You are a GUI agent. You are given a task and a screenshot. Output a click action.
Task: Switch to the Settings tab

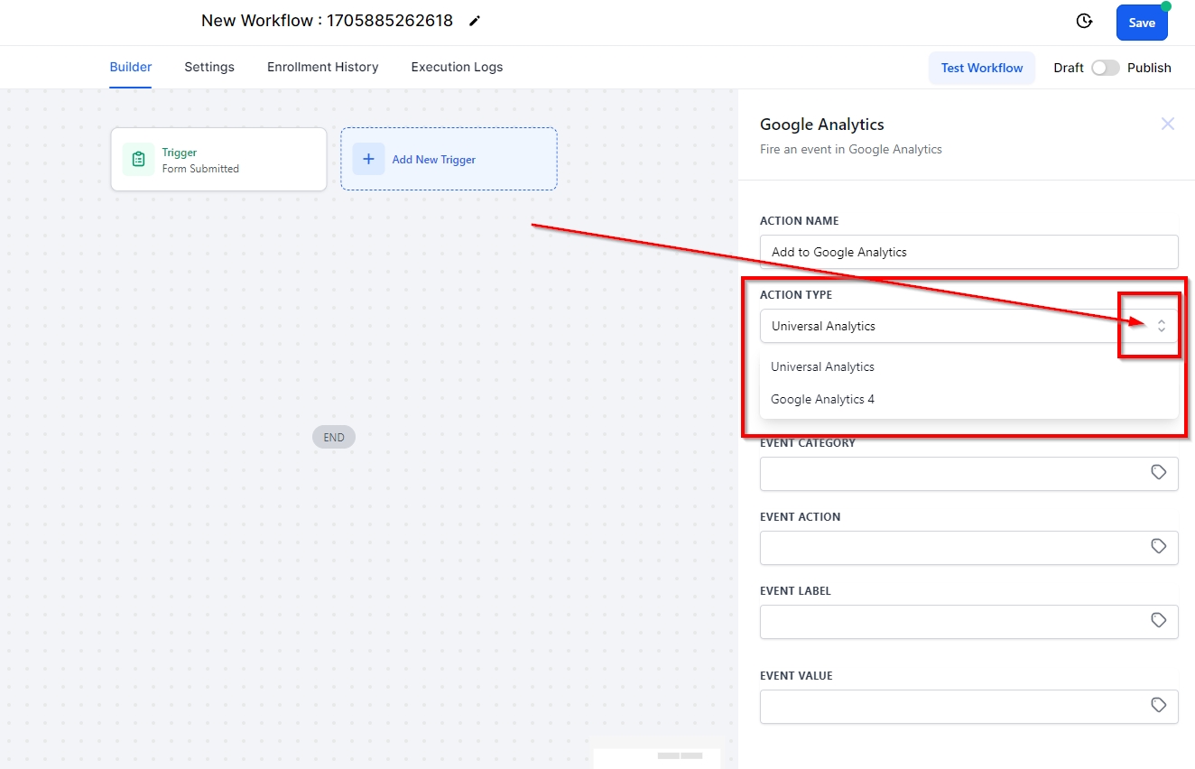[x=209, y=67]
